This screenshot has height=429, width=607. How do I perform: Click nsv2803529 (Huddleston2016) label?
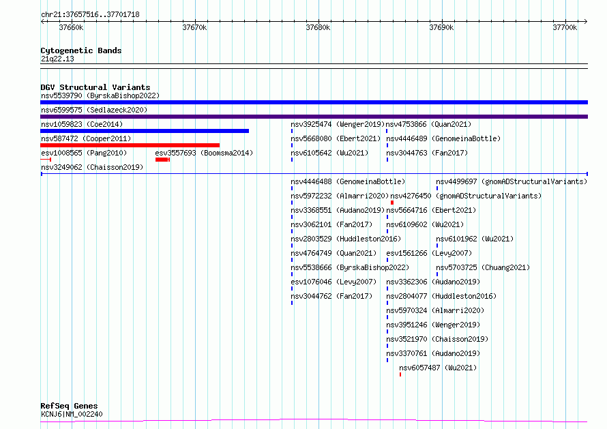(346, 239)
